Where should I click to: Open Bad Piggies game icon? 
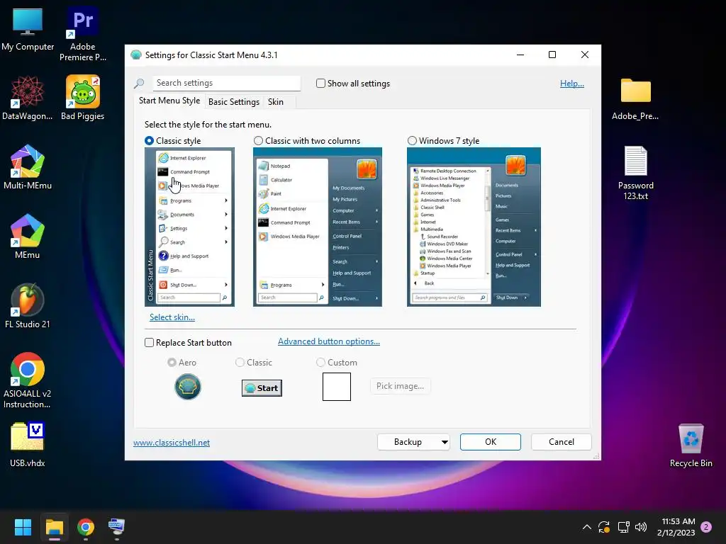point(83,98)
